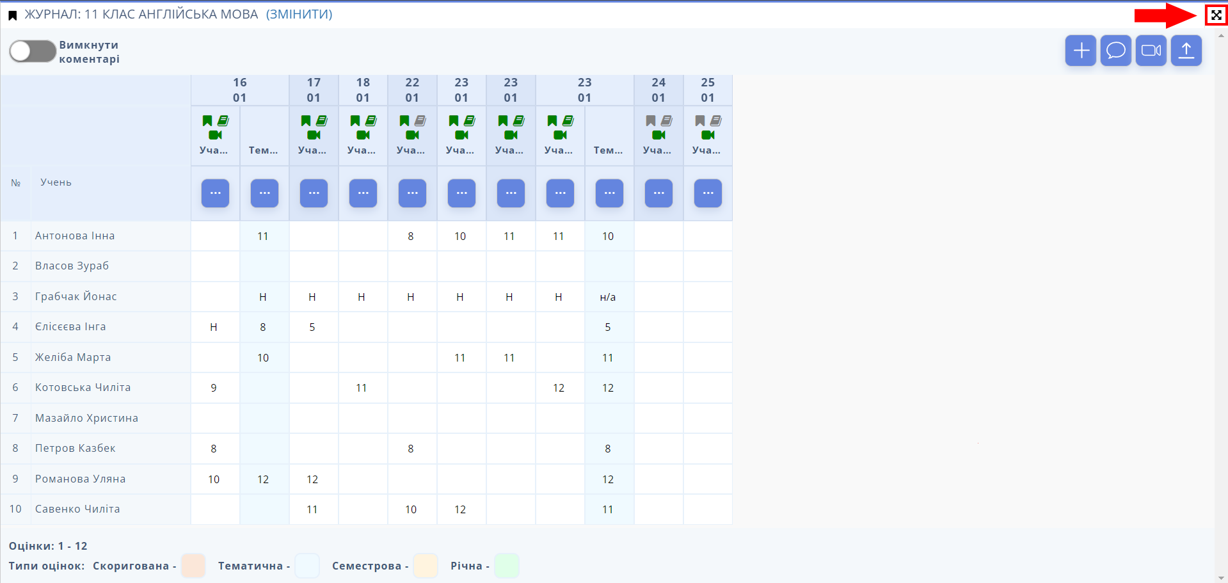Click the gray book icon under 22.01
Image resolution: width=1228 pixels, height=583 pixels.
[420, 121]
